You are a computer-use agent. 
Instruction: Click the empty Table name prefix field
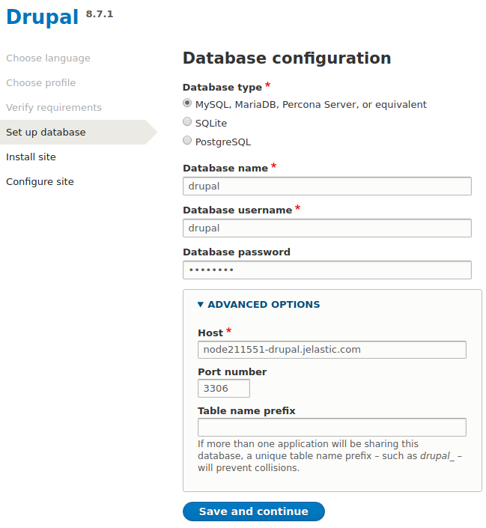[x=332, y=427]
